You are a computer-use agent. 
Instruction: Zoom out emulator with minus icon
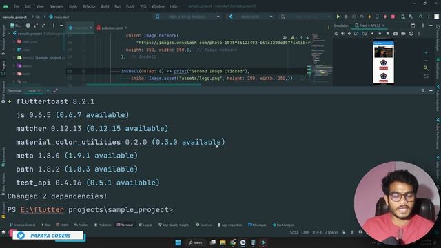(426, 60)
